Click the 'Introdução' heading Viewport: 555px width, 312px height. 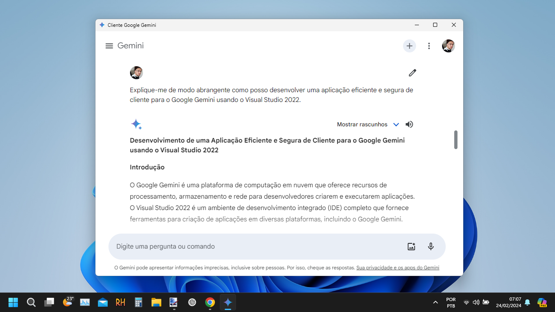(x=147, y=167)
